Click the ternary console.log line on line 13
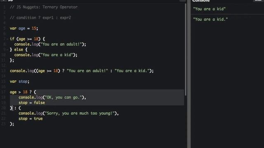Viewport: 264px width, 148px height. [82, 71]
